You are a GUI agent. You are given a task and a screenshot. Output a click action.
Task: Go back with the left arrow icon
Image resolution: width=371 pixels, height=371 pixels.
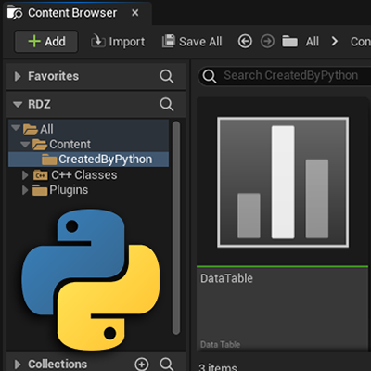245,41
